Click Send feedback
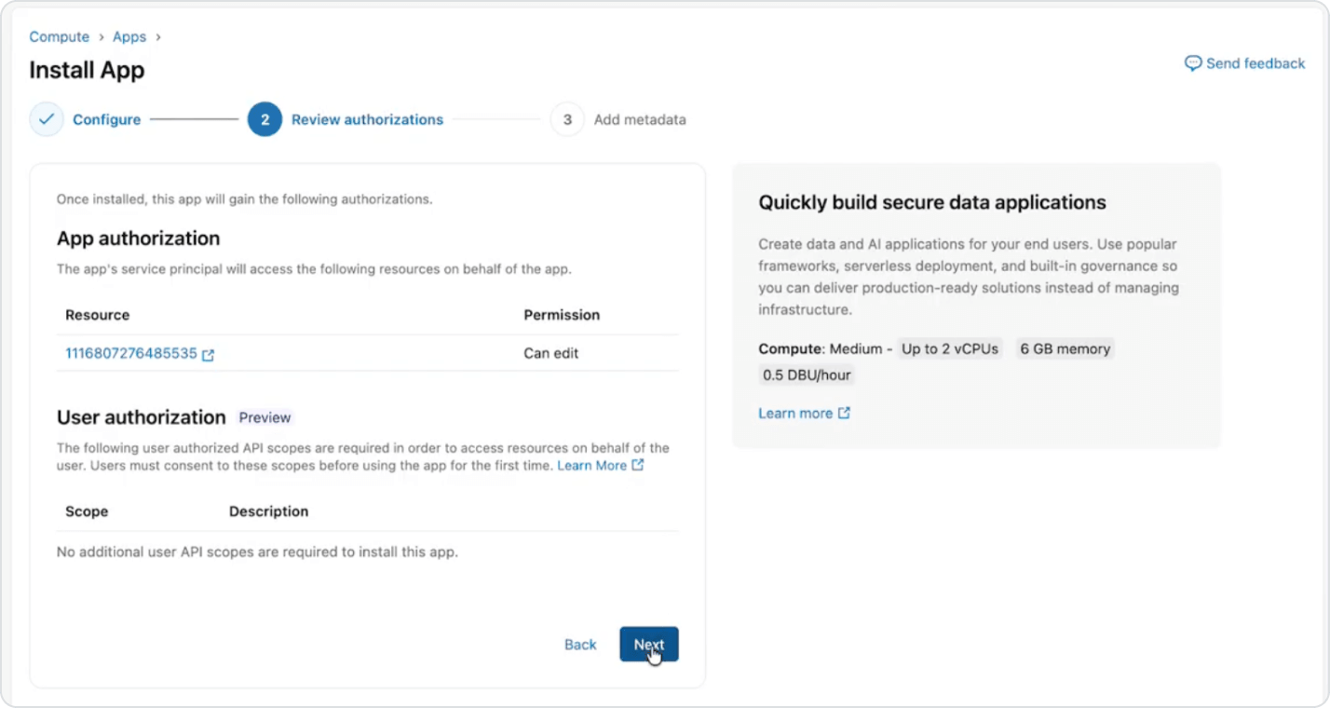1330x708 pixels. (x=1254, y=63)
